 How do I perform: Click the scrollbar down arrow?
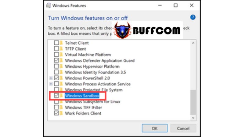click(193, 118)
